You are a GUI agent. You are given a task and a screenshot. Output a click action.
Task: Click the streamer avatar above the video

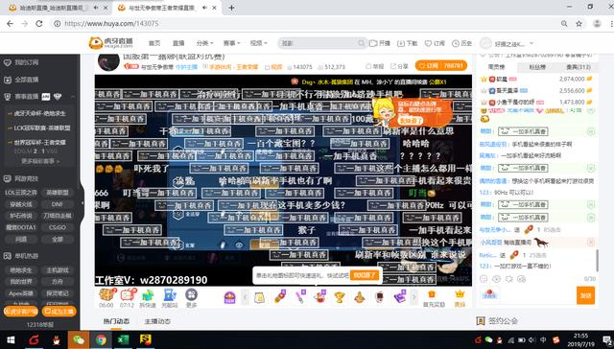tap(108, 61)
